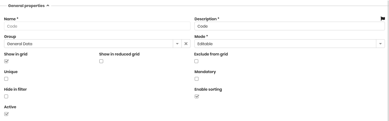Click the Enable sorting label
This screenshot has height=121, width=389.
[x=208, y=89]
